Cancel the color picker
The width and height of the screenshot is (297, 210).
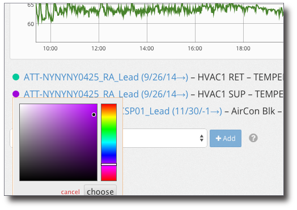[x=70, y=192]
